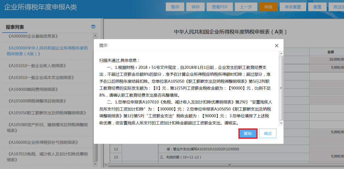This screenshot has height=169, width=344.
Task: Submit the return with orange 申报 button
Action: tap(268, 7)
